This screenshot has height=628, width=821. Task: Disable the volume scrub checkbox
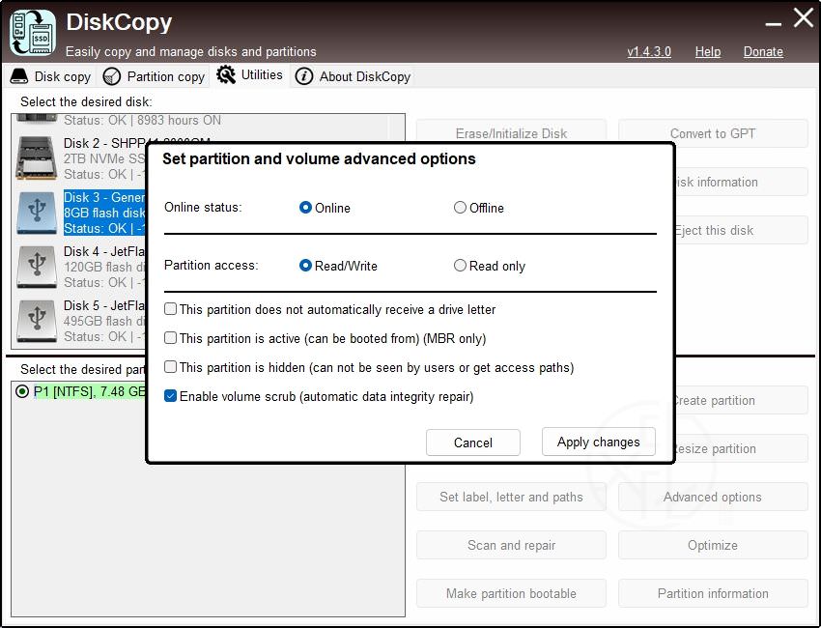point(171,396)
